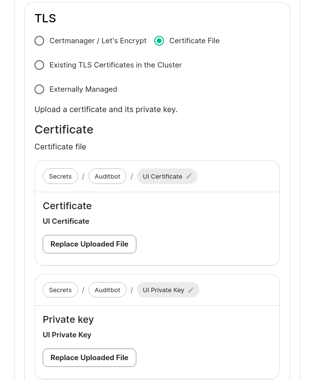311x381 pixels.
Task: Choose the Certificate File radio option
Action: [x=159, y=41]
